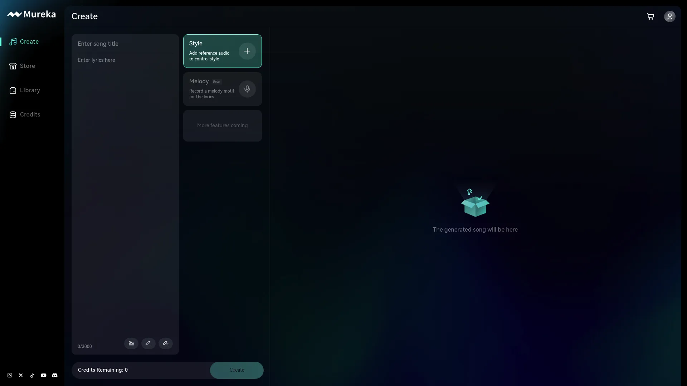Click the Credits Remaining label link
Screen dimensions: 687x386
pos(103,370)
